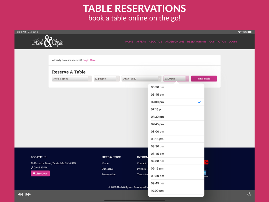Click the 01613 435961 phone number
The height and width of the screenshot is (202, 269).
pyautogui.click(x=41, y=168)
